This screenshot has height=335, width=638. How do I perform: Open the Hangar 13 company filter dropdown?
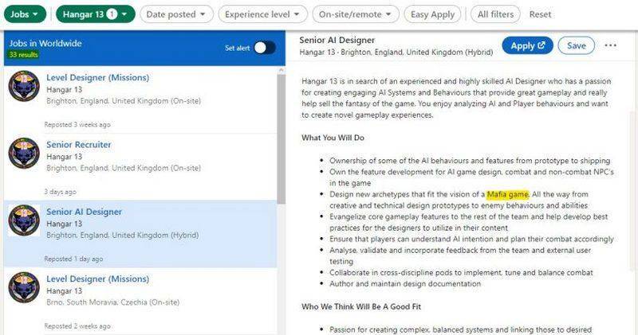coord(96,14)
